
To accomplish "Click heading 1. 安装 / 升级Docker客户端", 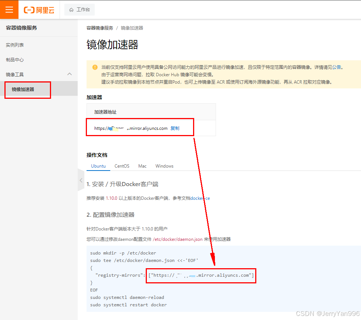I will 122,184.
